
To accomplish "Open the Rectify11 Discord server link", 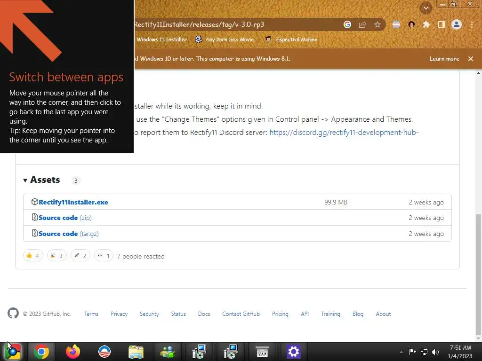I will coord(344,132).
